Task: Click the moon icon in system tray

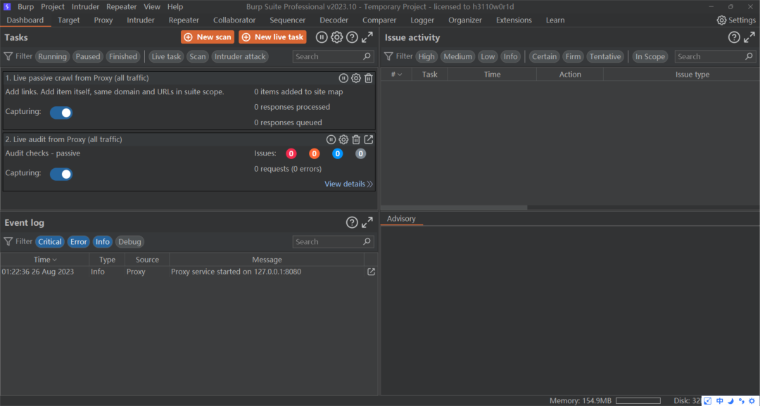Action: pyautogui.click(x=730, y=400)
